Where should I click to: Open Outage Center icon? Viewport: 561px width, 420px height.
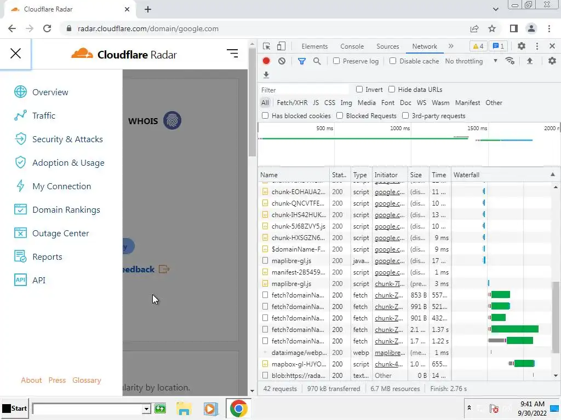pos(20,233)
